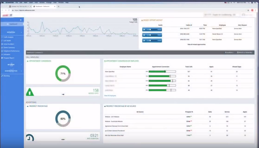Open the Actions menu in menu bar
This screenshot has width=259, height=148.
tap(42, 3)
